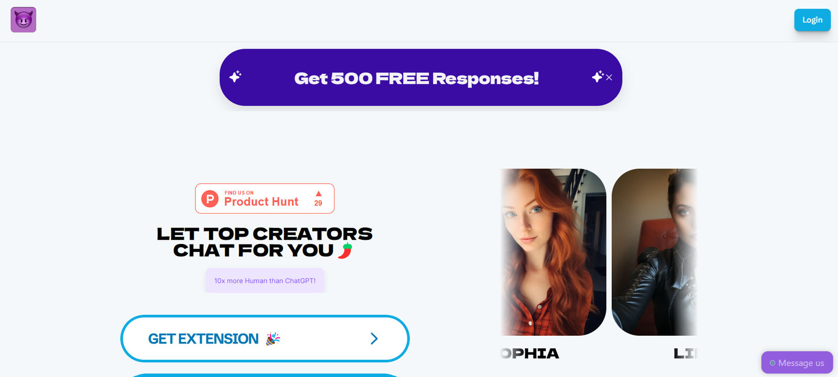Open the Find us on Product Hunt badge
Viewport: 838px width, 377px height.
pyautogui.click(x=264, y=198)
